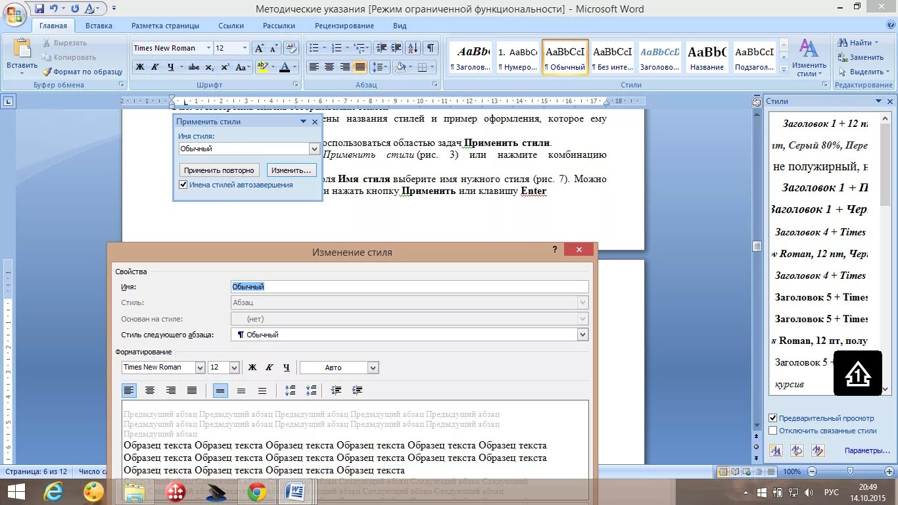Enable 'Отключить связанные стили' checkbox
The image size is (898, 505).
[x=773, y=431]
